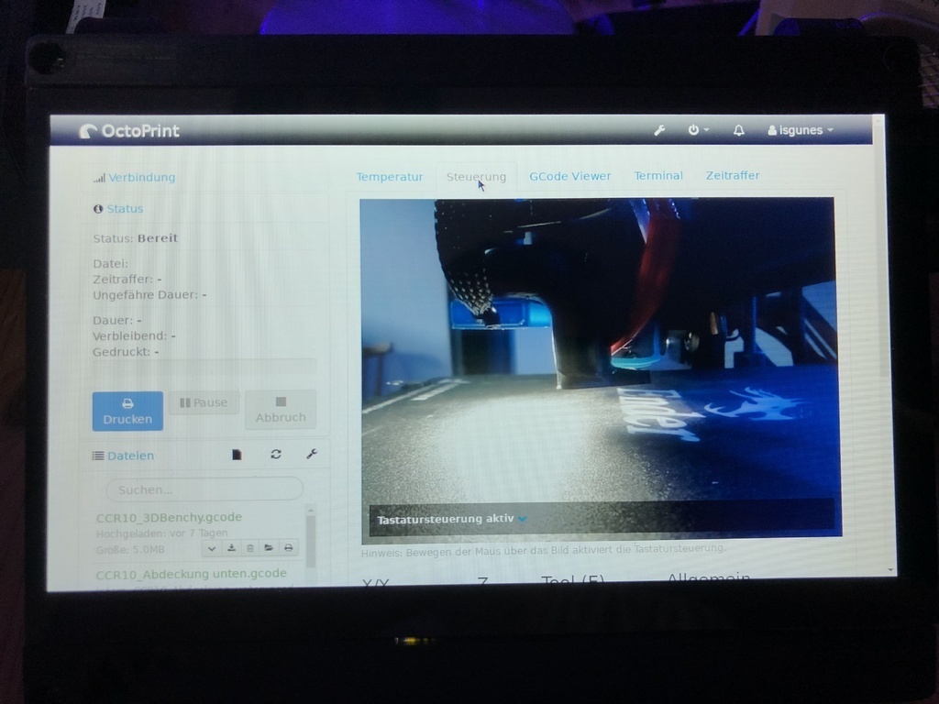This screenshot has height=704, width=939.
Task: Download CCR10_3DBenchy.gcode
Action: point(231,548)
